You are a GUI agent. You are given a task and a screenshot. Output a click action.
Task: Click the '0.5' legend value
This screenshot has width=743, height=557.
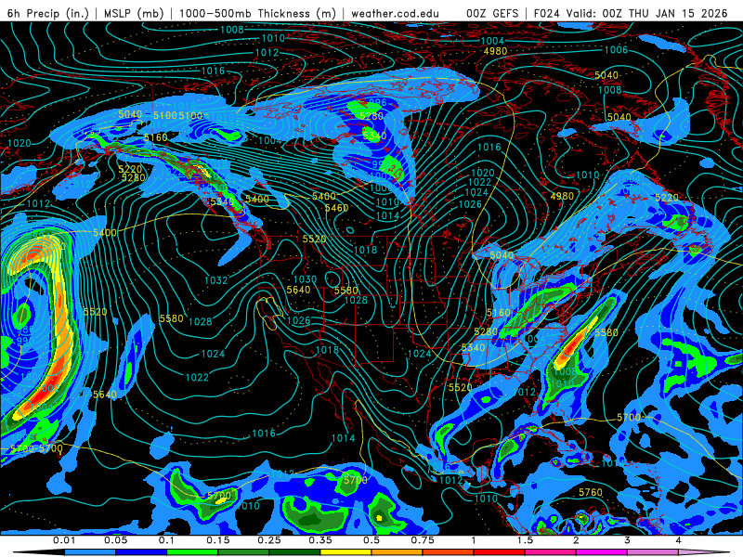pos(371,540)
